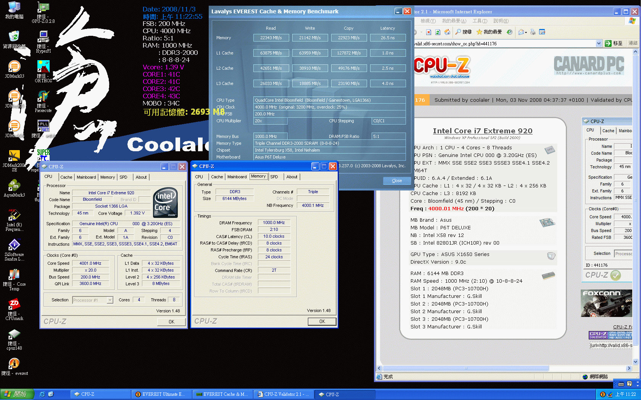Viewport: 641px width, 400px height.
Task: Click the green Go arrow in Internet Explorer
Action: 608,43
